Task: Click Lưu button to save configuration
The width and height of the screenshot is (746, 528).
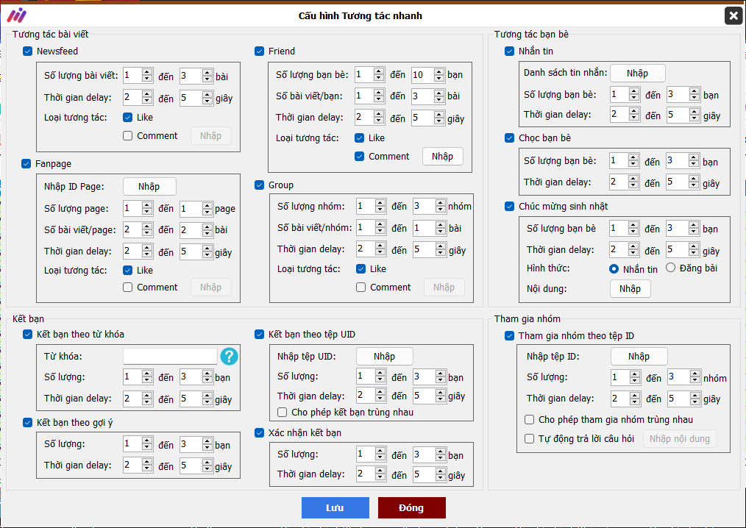Action: (x=335, y=508)
